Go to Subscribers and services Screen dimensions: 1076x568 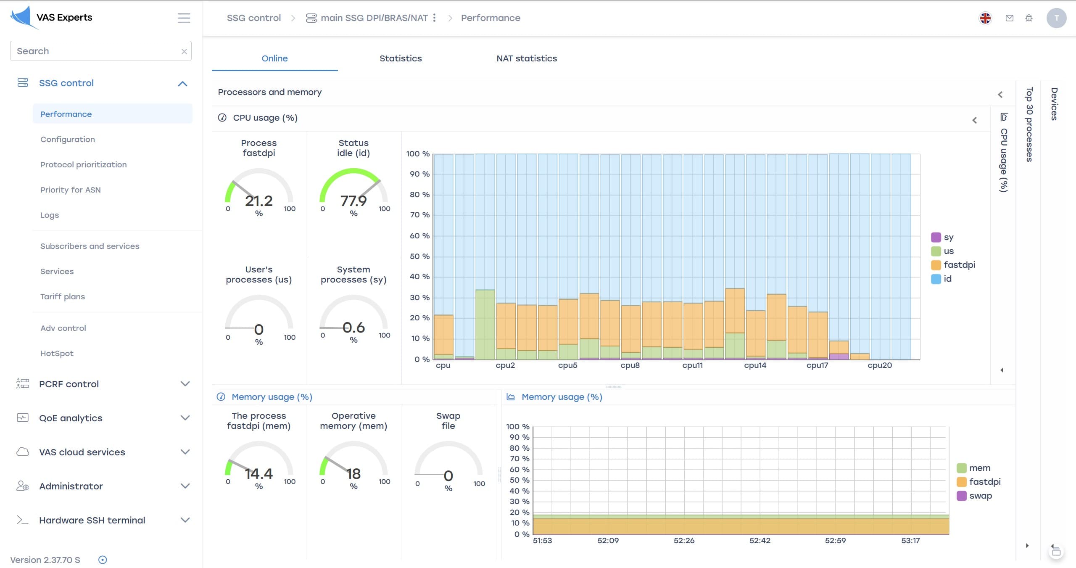90,246
